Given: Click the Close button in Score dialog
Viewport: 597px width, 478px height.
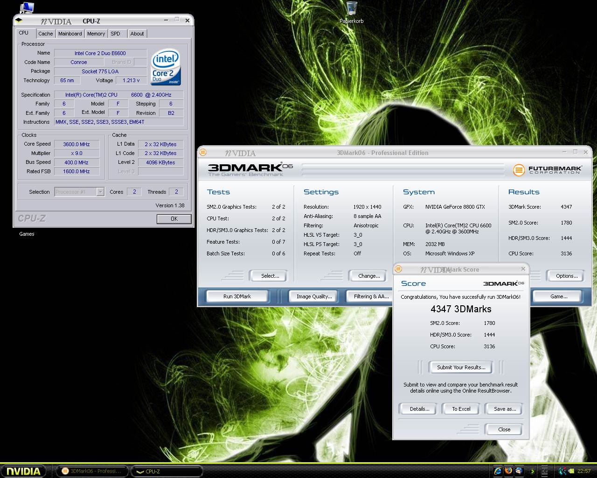Looking at the screenshot, I should 504,429.
